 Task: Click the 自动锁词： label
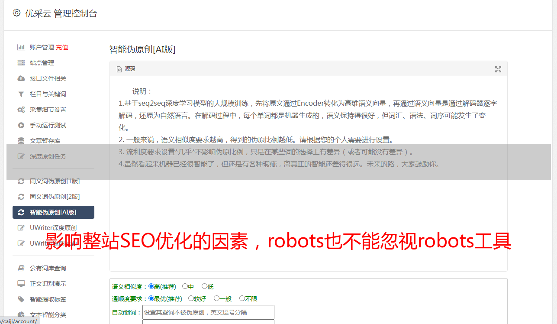[x=127, y=313]
